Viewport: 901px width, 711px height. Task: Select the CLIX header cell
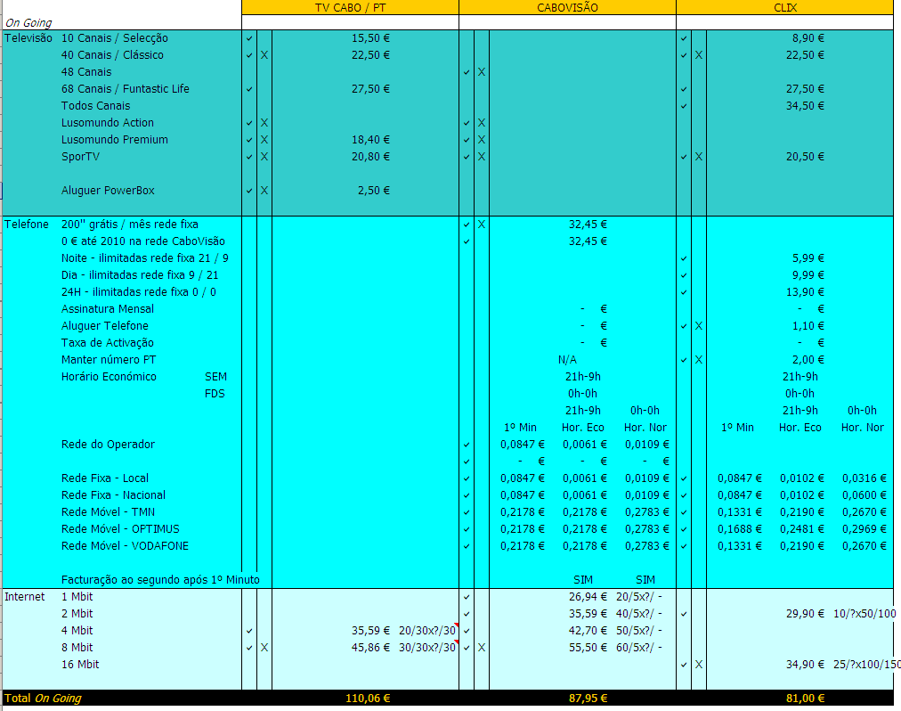pos(785,7)
